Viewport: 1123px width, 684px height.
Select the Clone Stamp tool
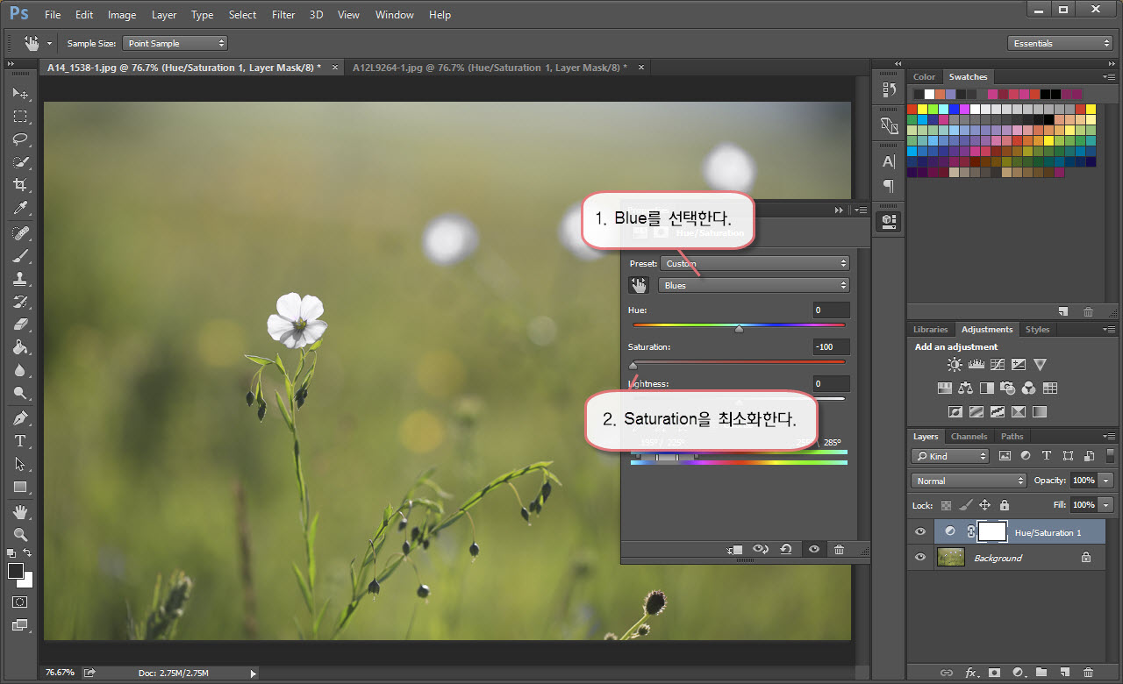(20, 279)
